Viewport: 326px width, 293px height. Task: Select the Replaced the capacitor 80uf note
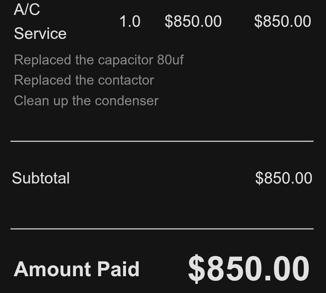coord(99,60)
